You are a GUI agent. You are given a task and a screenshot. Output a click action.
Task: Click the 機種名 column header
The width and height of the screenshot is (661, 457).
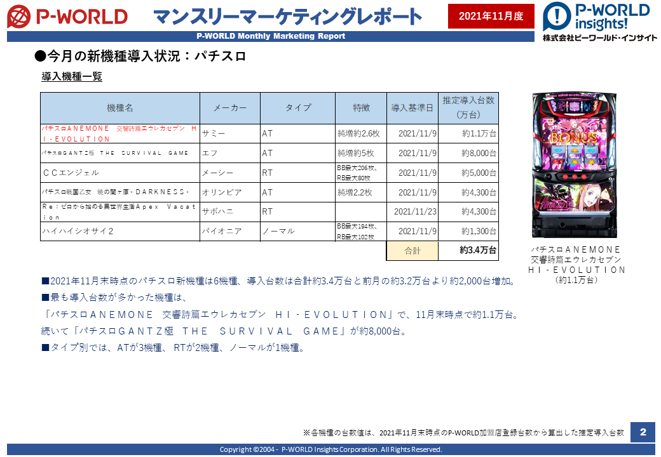pyautogui.click(x=120, y=108)
